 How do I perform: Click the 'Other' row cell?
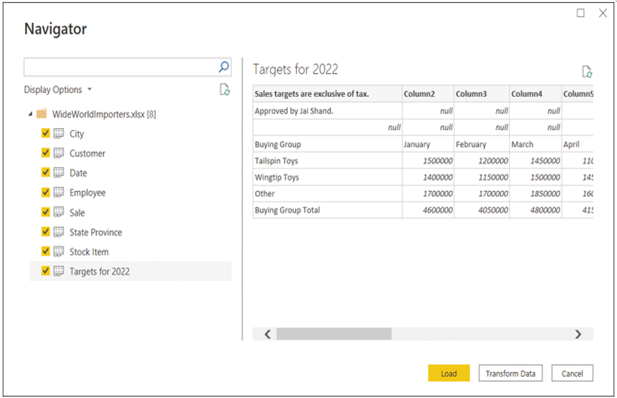tap(328, 193)
